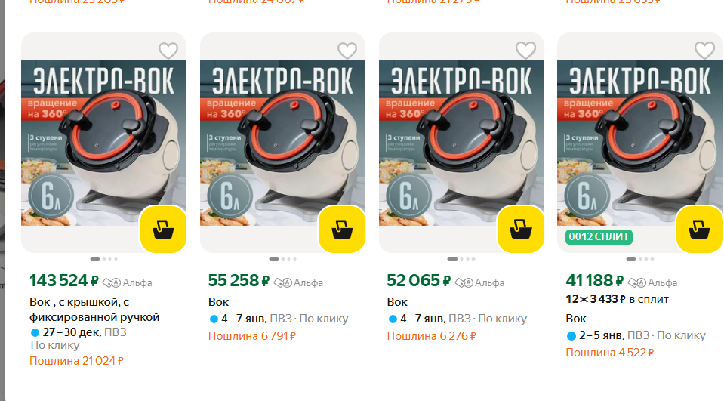Viewport: 724px width, 401px height.
Task: Open product title Вок, с крышкой, с фиксированной ручкой
Action: pos(94,310)
